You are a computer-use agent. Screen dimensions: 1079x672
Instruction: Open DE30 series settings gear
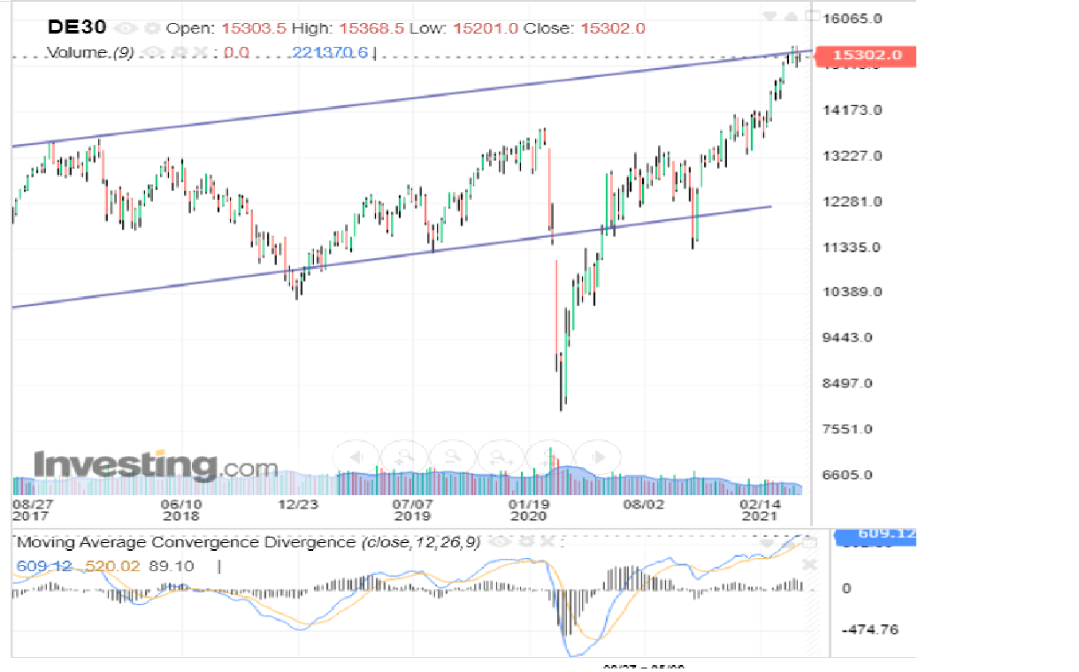coord(150,28)
